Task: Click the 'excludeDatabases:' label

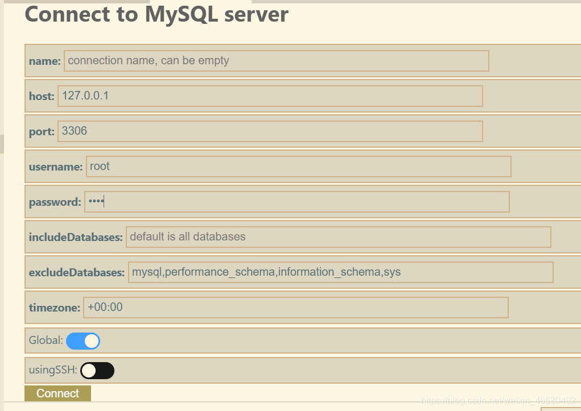Action: [x=77, y=272]
